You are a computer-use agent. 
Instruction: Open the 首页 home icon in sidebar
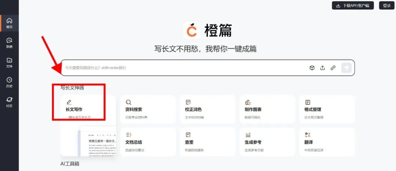pos(9,21)
